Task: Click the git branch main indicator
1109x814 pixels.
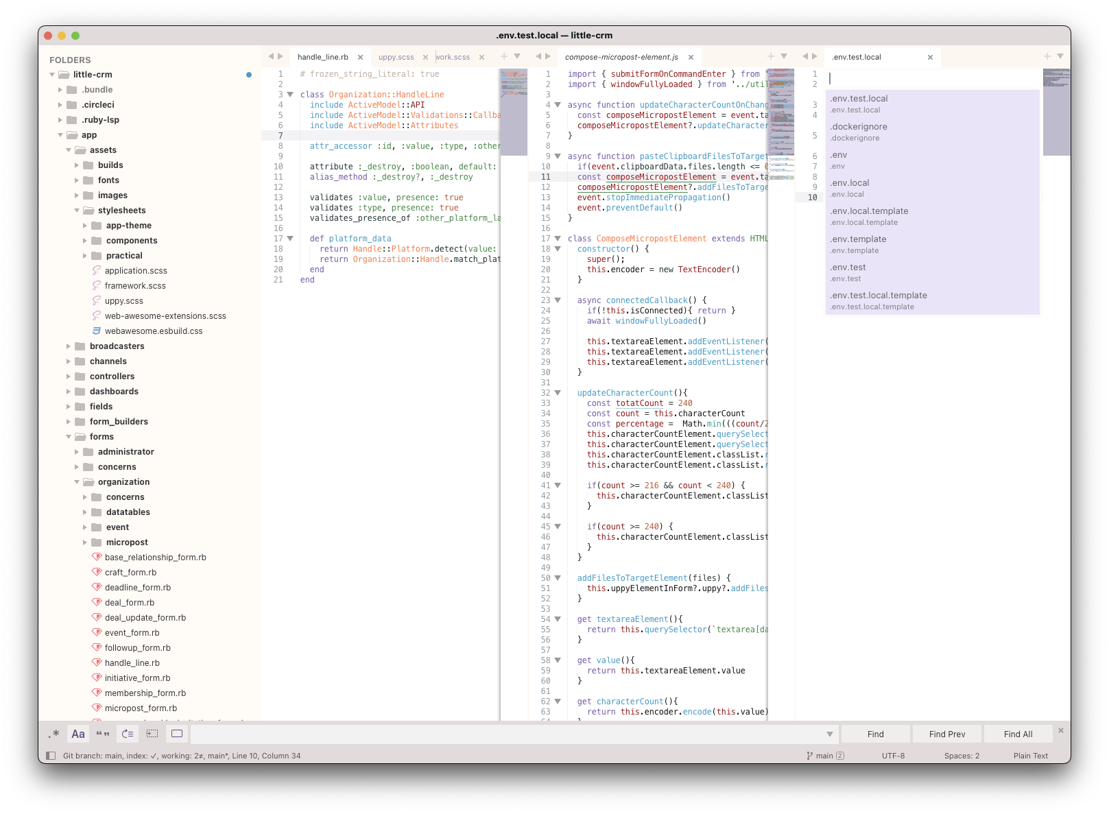Action: pos(825,756)
